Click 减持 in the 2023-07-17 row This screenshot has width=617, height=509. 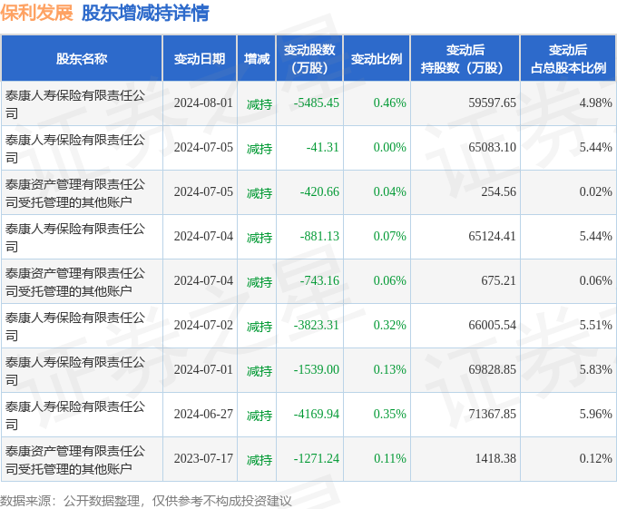coord(260,460)
